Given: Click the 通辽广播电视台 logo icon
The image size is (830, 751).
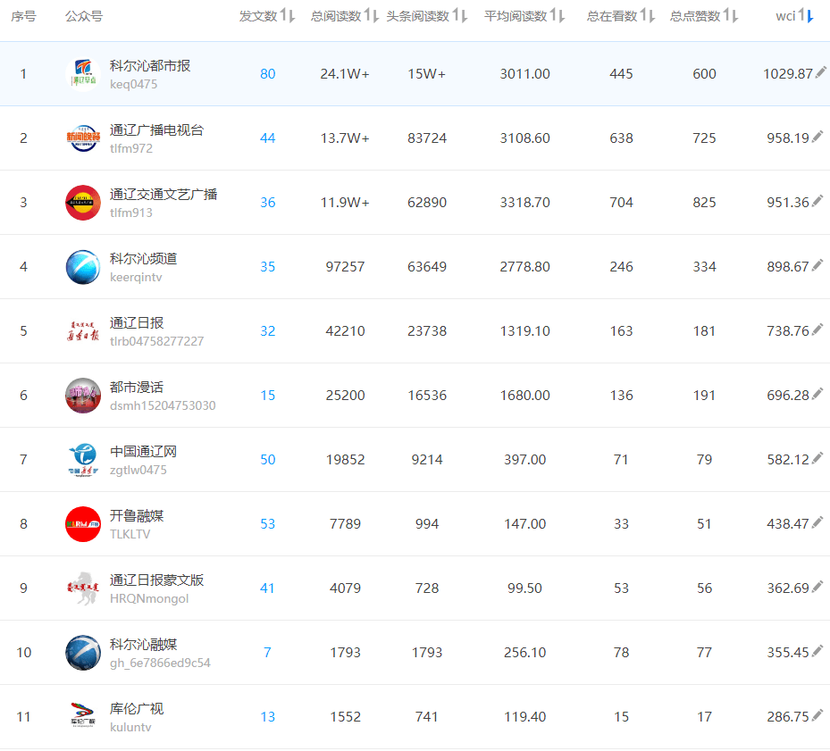Looking at the screenshot, I should (82, 138).
